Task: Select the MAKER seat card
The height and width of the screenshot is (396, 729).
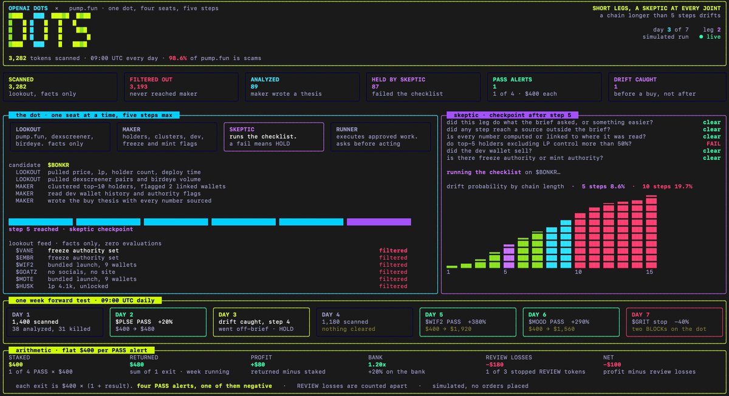Action: [x=166, y=136]
